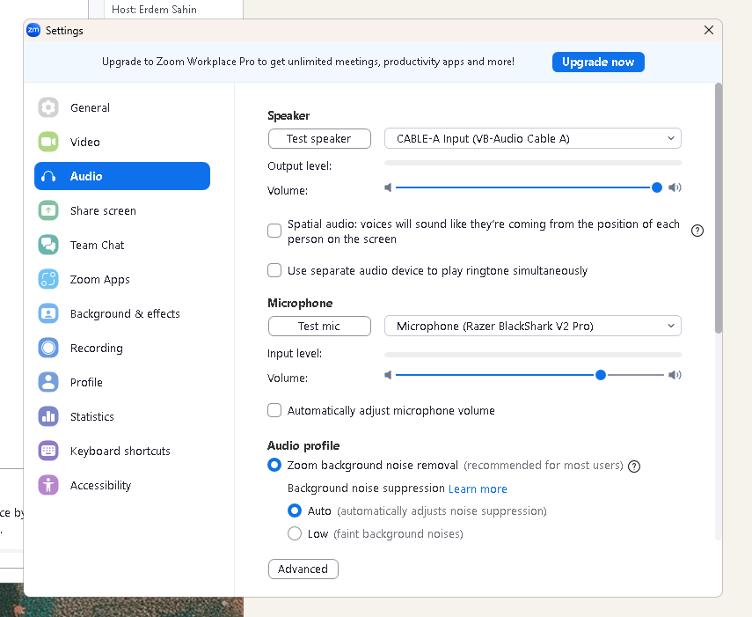Follow the Learn more link
Image resolution: width=752 pixels, height=617 pixels.
click(478, 488)
